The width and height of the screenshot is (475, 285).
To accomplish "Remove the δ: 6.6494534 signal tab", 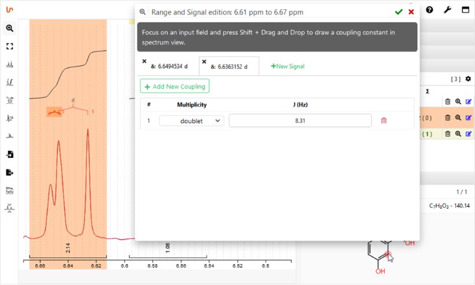I will click(x=144, y=61).
